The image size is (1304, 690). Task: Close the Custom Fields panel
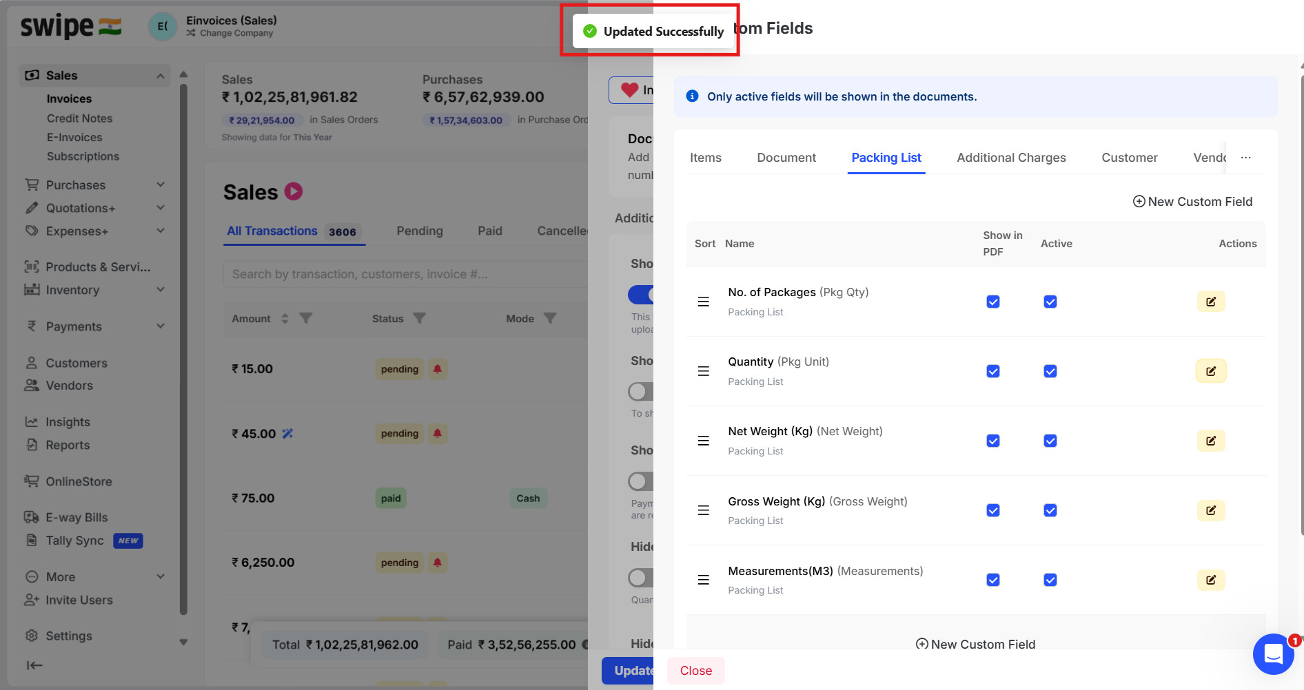coord(695,671)
